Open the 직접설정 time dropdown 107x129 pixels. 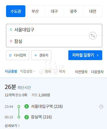(28, 71)
